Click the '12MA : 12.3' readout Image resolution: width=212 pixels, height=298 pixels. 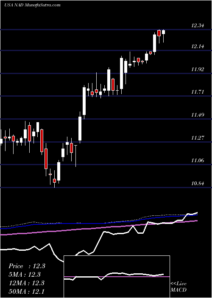point(26,283)
